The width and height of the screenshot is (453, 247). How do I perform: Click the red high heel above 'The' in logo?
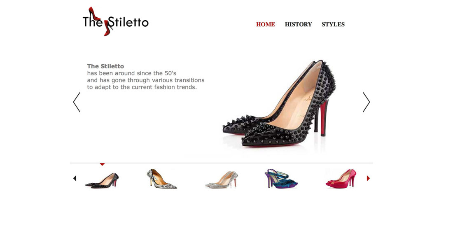[x=93, y=13]
